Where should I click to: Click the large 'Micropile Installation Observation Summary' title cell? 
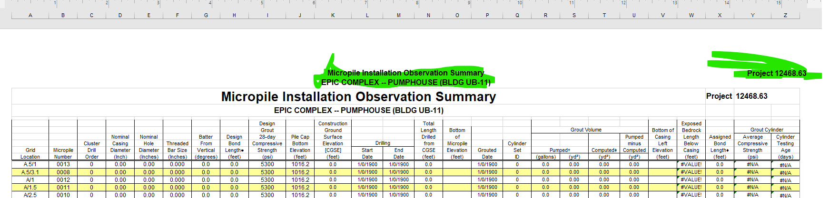coord(358,96)
